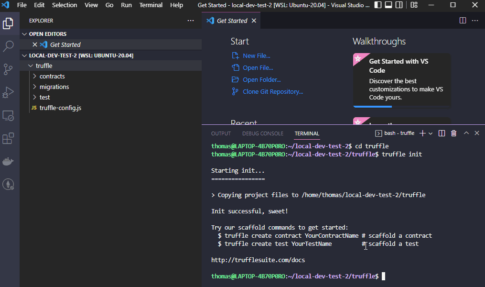Click the VS Code logo in the title bar
Viewport: 485px width, 287px height.
click(6, 5)
